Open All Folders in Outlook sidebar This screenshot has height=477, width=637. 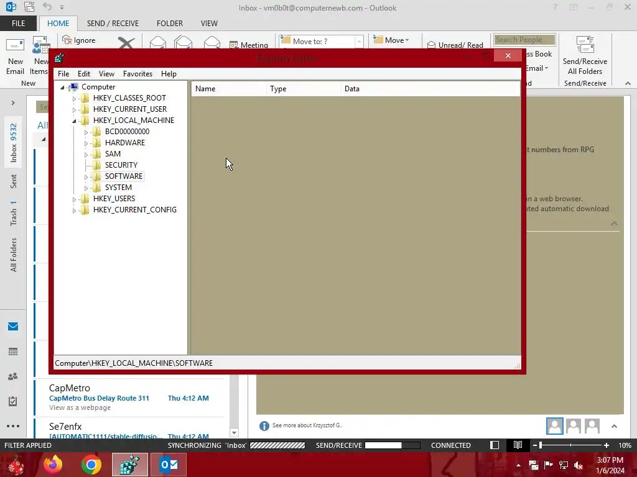coord(14,255)
